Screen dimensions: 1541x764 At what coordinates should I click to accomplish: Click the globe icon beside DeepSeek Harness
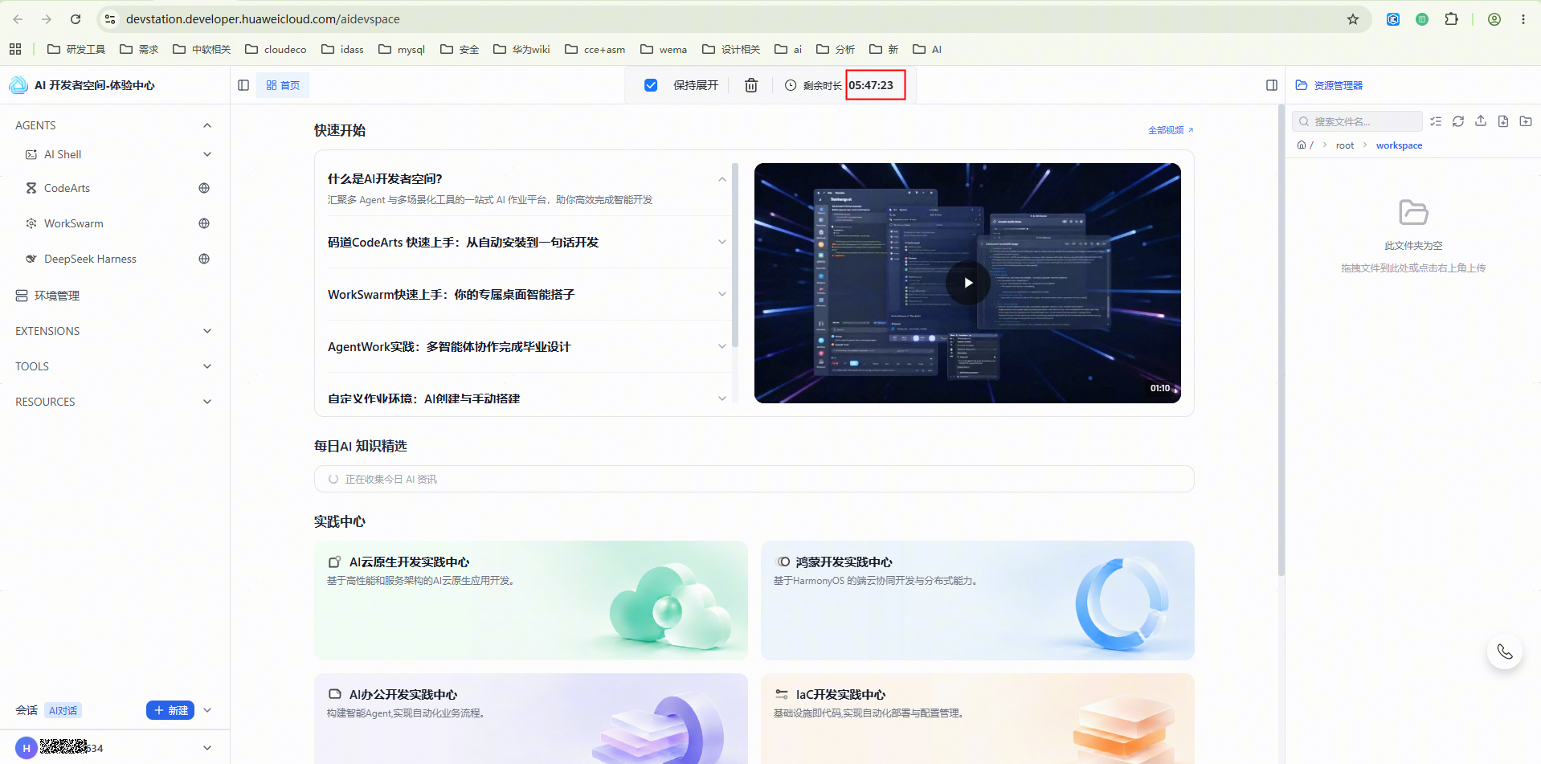204,259
